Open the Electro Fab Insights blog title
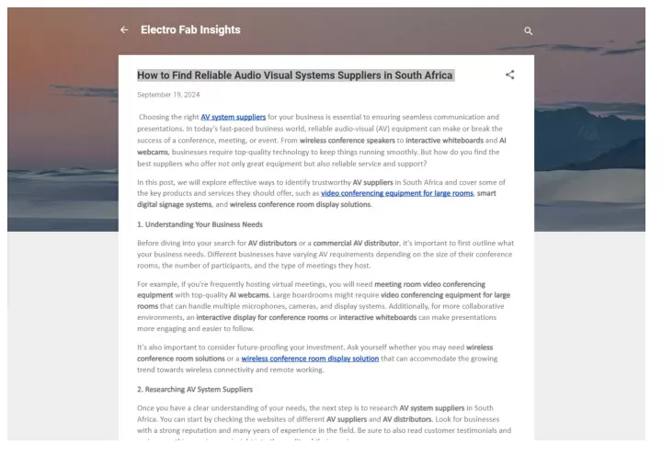This screenshot has width=662, height=468. [x=190, y=30]
